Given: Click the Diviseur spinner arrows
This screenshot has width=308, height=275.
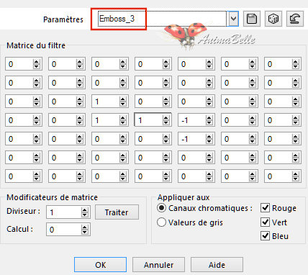Looking at the screenshot, I should (x=84, y=212).
